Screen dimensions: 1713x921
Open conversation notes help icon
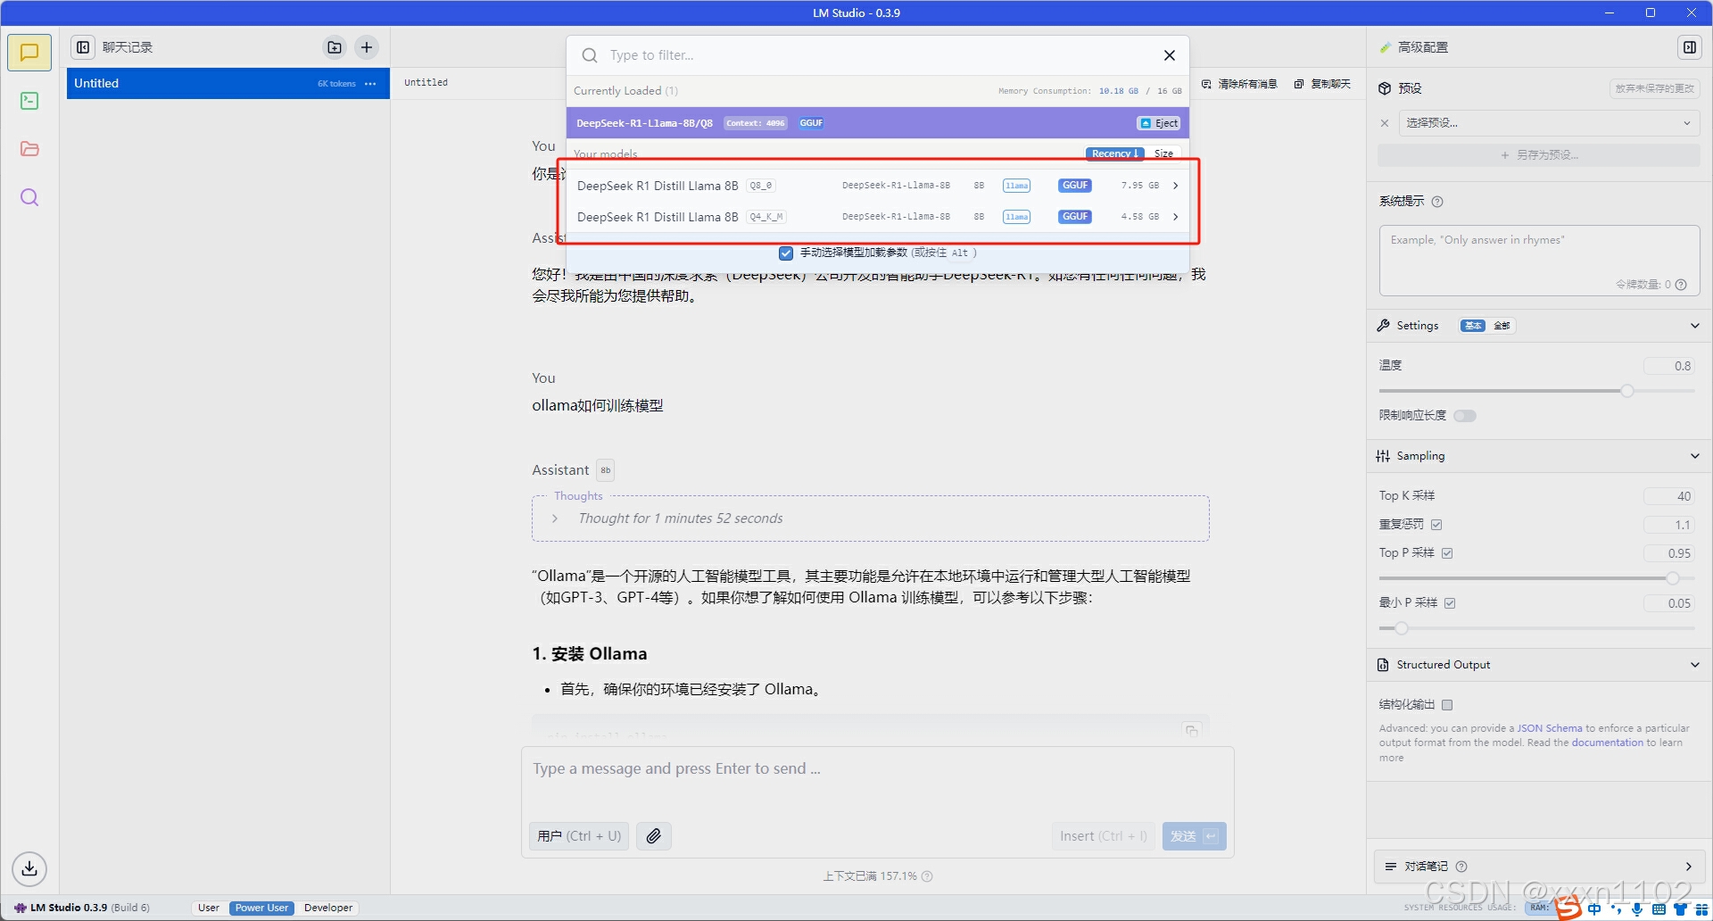[x=1461, y=867]
